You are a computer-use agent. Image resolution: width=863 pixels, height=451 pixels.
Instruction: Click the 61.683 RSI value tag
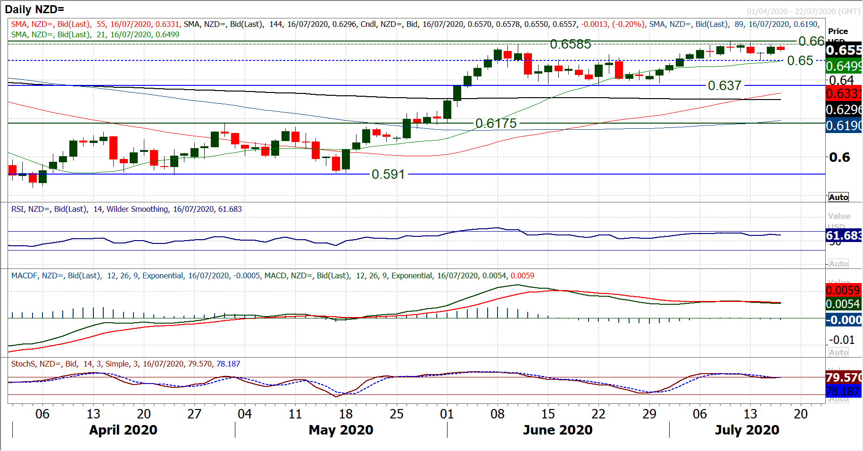point(844,235)
